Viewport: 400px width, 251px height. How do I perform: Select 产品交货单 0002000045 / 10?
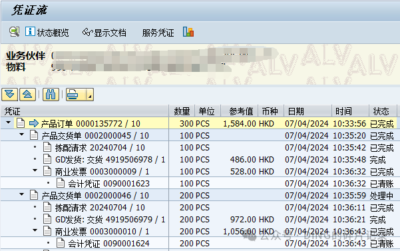click(95, 136)
